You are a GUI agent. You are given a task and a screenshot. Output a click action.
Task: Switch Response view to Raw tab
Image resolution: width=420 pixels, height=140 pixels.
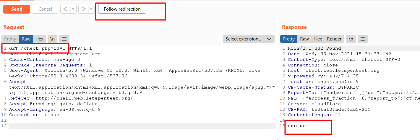click(304, 39)
